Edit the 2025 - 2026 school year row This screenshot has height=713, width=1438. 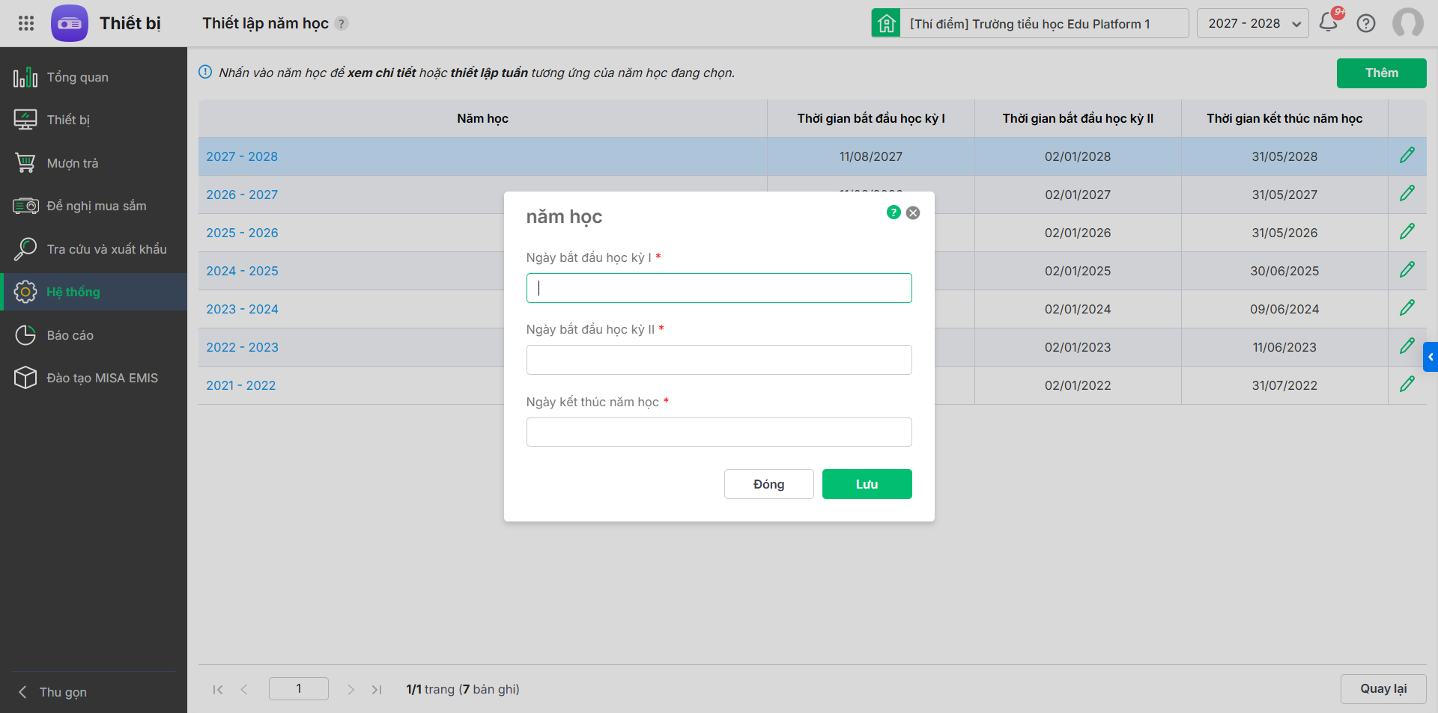(1407, 232)
